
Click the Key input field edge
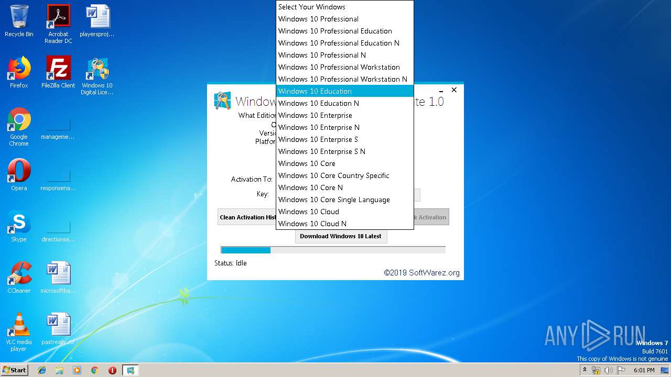pyautogui.click(x=417, y=195)
